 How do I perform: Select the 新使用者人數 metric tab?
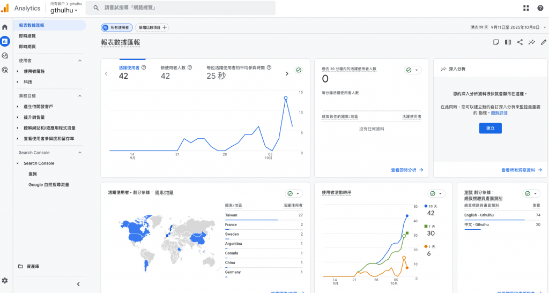pyautogui.click(x=173, y=68)
